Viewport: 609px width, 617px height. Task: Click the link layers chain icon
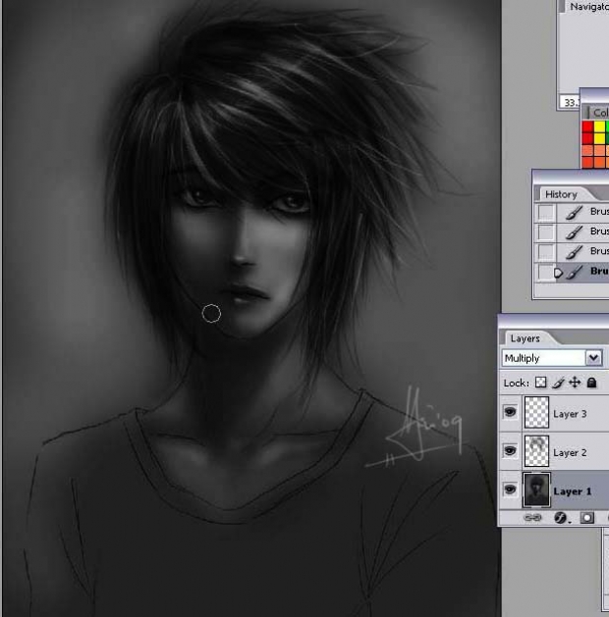pyautogui.click(x=532, y=518)
